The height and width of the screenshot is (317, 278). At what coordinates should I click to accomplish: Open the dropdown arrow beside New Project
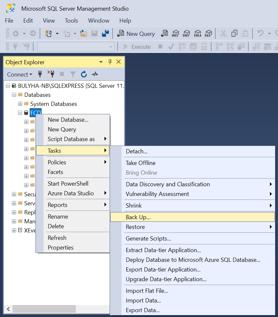click(x=57, y=34)
